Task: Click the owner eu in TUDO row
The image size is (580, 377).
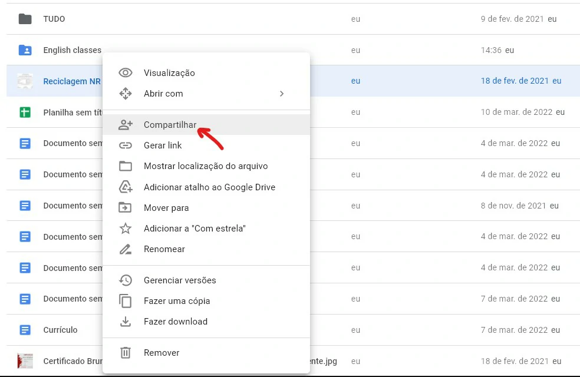Action: point(355,19)
